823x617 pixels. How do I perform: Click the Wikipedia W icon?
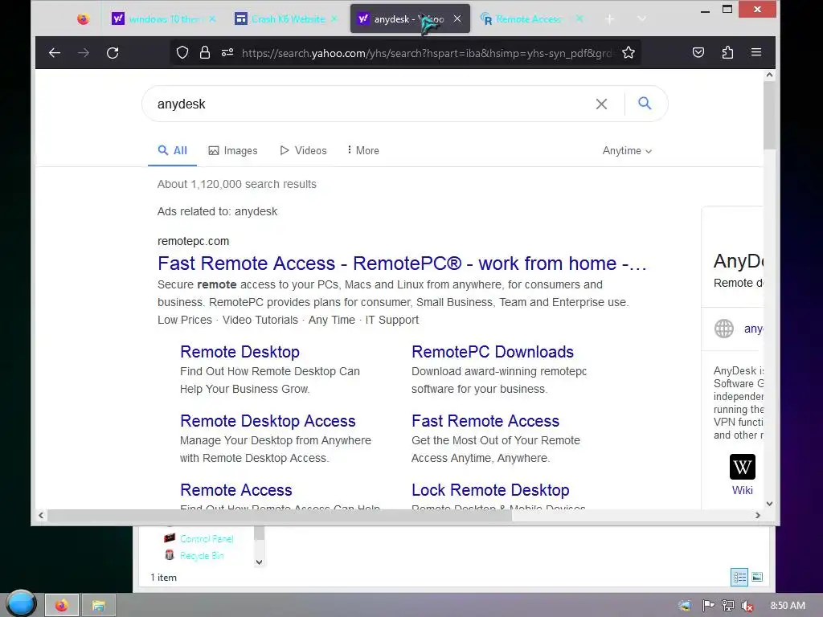pos(742,467)
